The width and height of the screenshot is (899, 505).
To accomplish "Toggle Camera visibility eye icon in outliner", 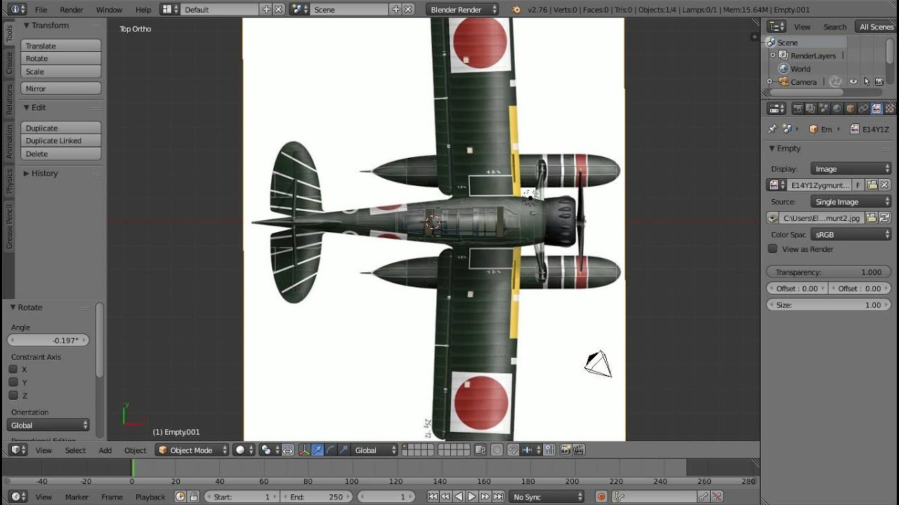I will [x=853, y=82].
